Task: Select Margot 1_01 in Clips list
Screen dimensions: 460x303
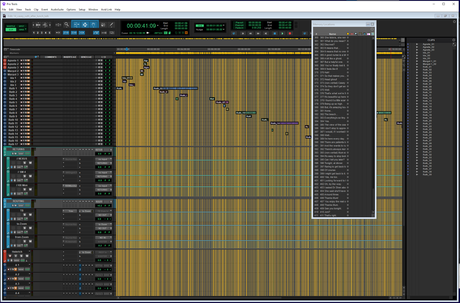Action: [429, 61]
